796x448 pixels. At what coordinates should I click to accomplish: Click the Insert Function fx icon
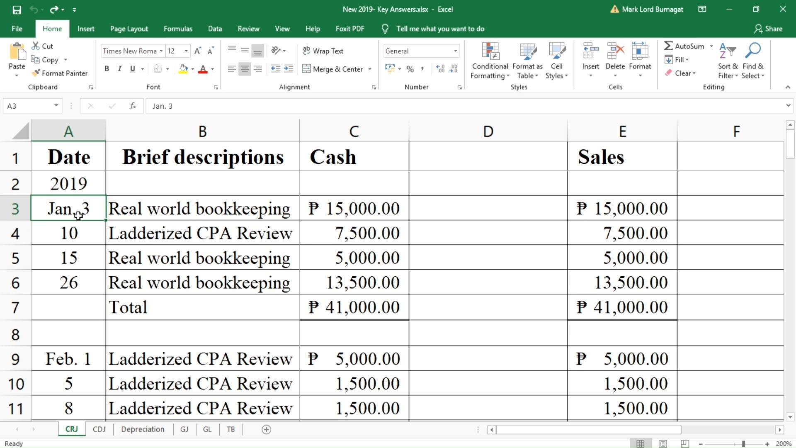click(x=133, y=106)
